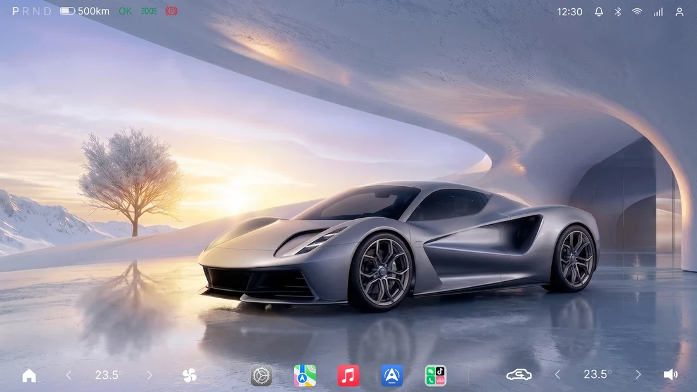The height and width of the screenshot is (392, 697).
Task: Lower temperature with arrow beside home icon
Action: point(68,376)
